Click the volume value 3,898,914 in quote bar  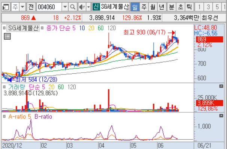(102, 18)
